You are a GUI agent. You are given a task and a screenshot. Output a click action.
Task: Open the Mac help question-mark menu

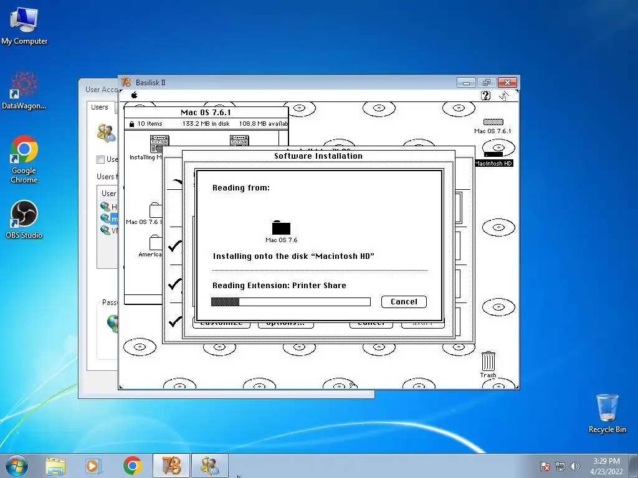point(485,95)
